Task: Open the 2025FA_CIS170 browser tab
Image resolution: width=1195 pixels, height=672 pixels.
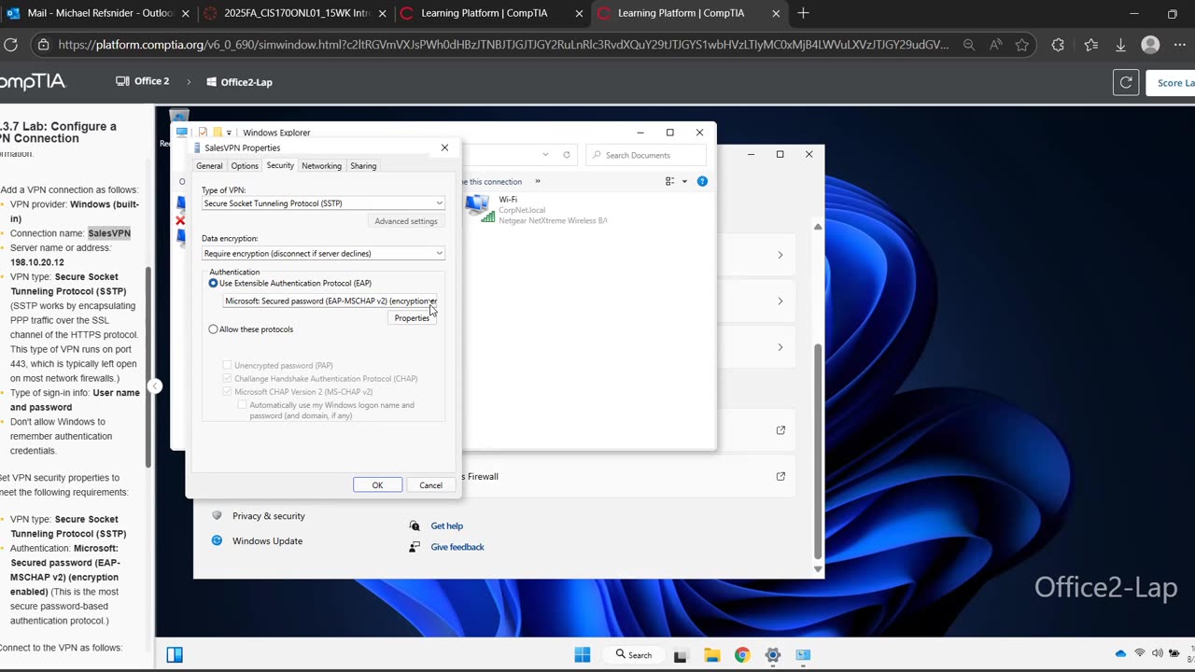Action: (x=294, y=13)
